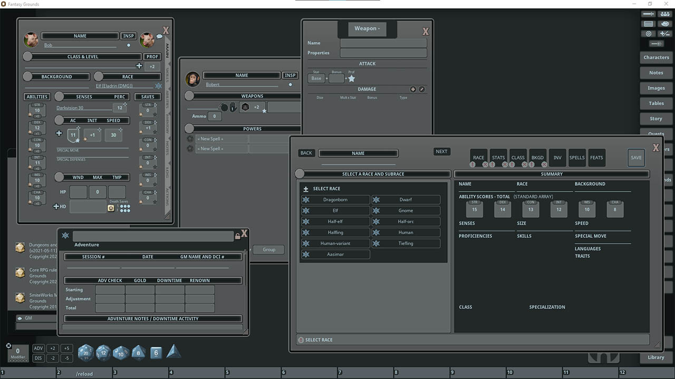Image resolution: width=675 pixels, height=379 pixels.
Task: Click SAVE in the character creation window
Action: (x=636, y=157)
